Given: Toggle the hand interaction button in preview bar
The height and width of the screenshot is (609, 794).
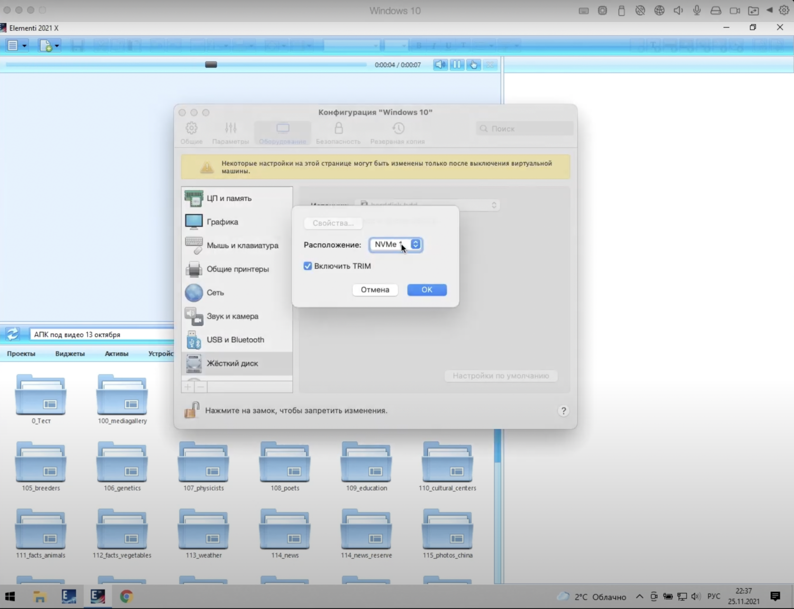Looking at the screenshot, I should [x=473, y=64].
